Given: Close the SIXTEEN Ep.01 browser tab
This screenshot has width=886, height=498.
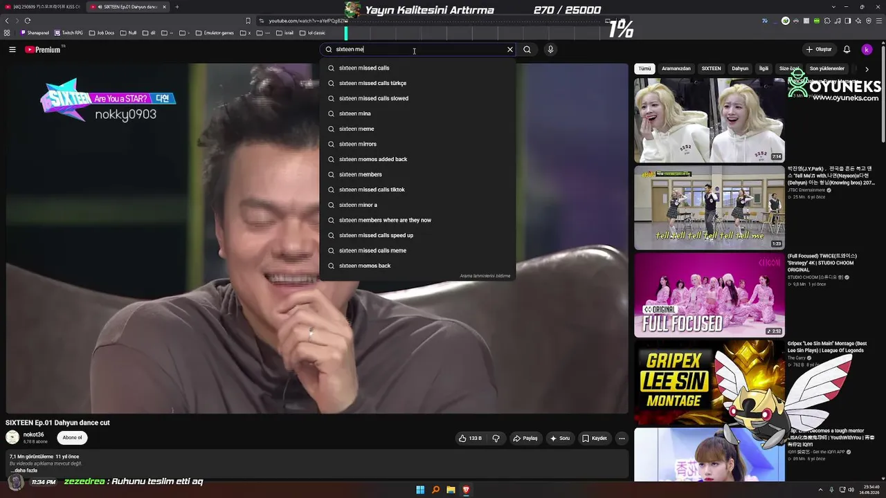Looking at the screenshot, I should [x=164, y=7].
